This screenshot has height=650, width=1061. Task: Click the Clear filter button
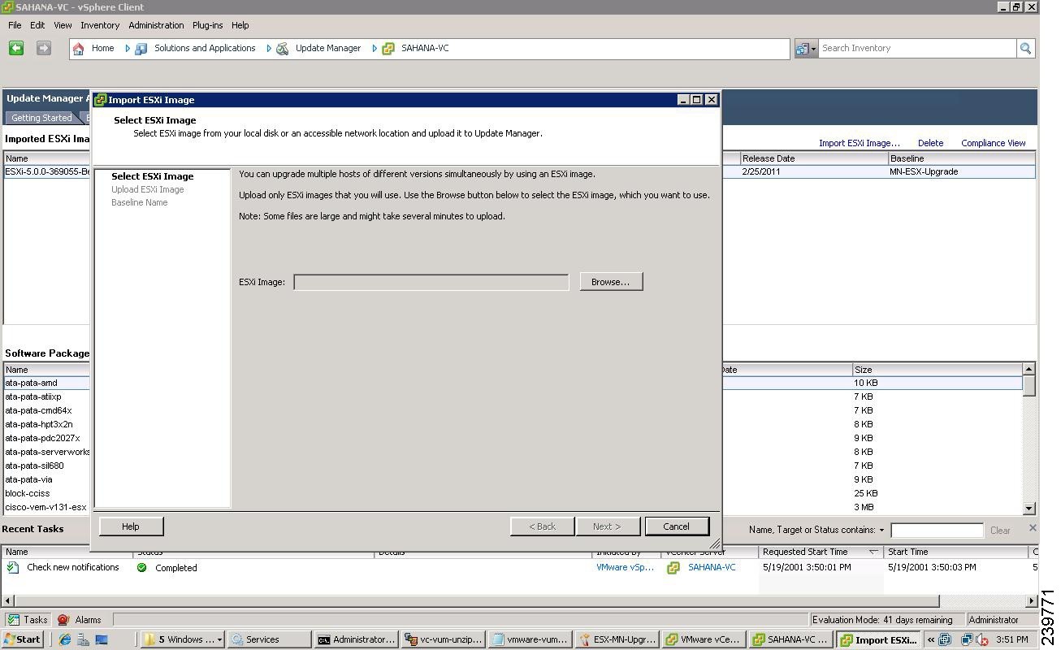tap(1000, 531)
